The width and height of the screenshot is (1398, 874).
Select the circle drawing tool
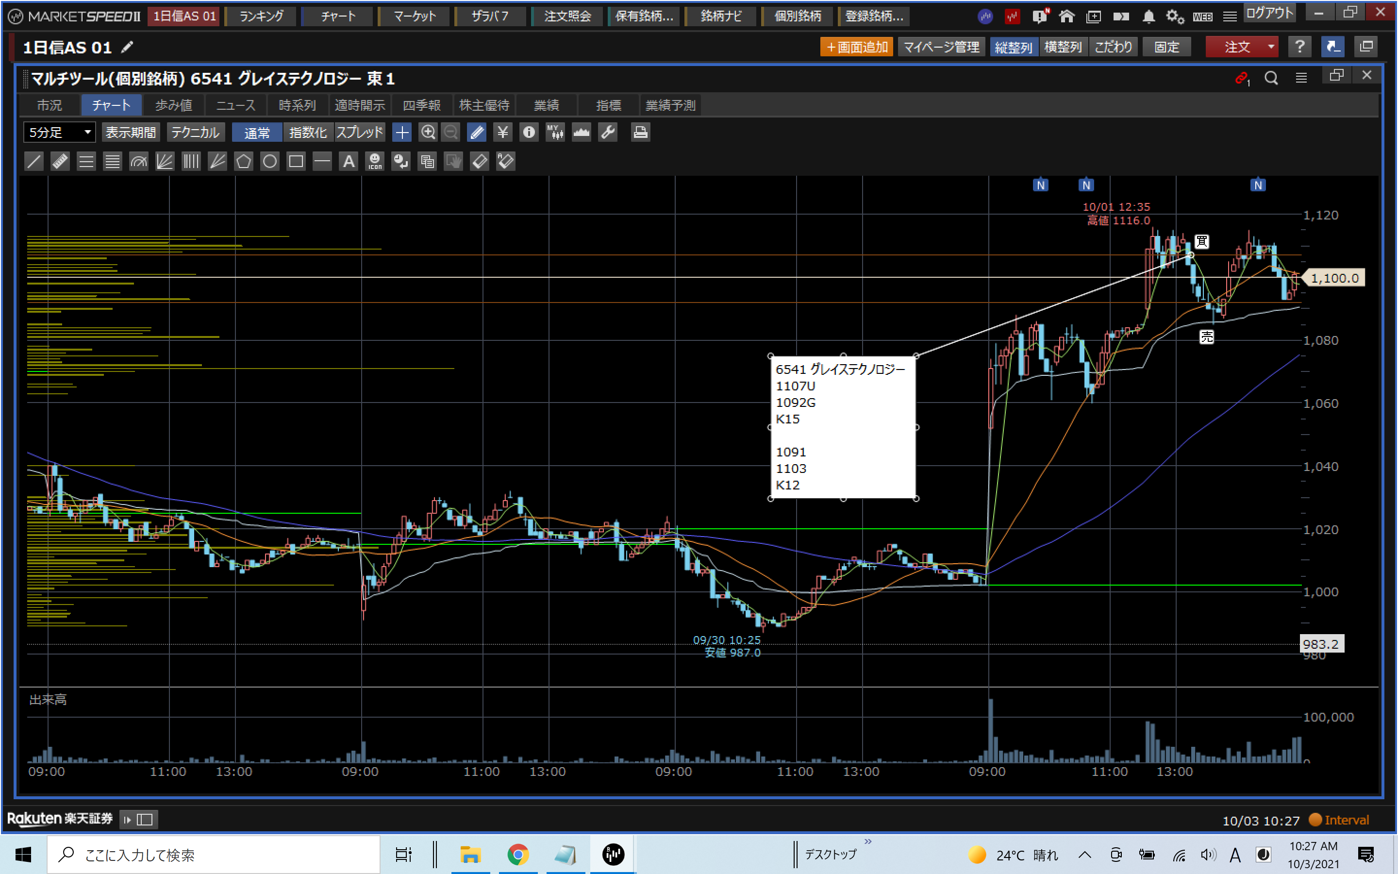coord(270,161)
